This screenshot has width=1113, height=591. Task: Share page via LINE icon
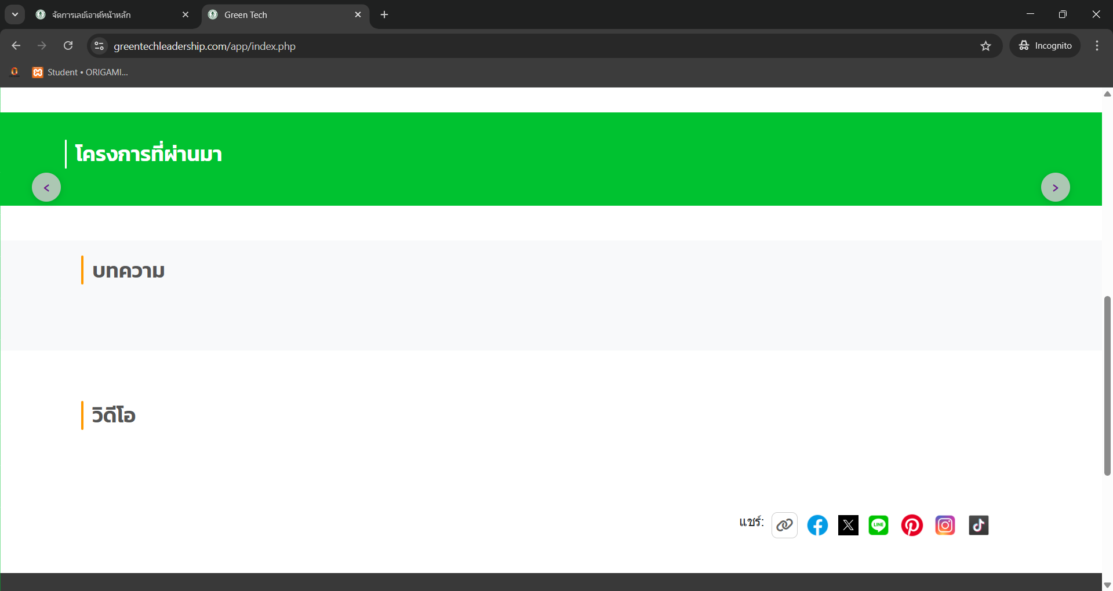pyautogui.click(x=878, y=525)
